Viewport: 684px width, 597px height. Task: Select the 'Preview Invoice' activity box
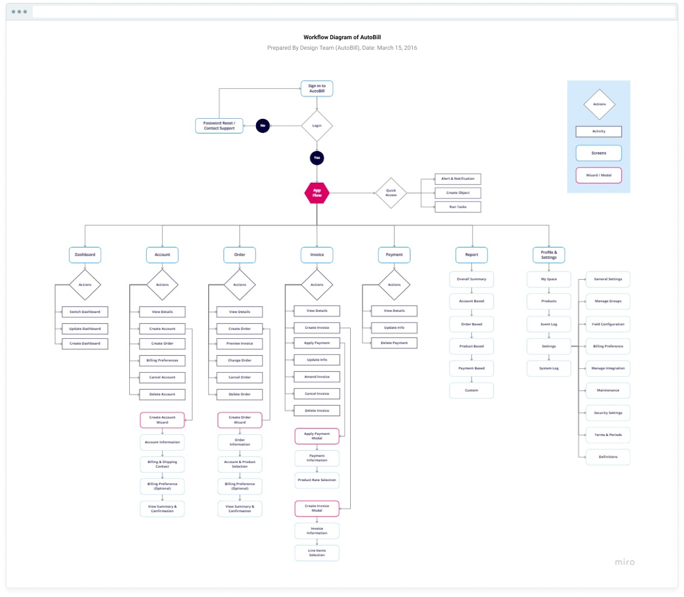(240, 344)
